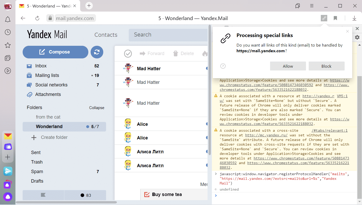Open the tab groups icon in title bar

click(298, 6)
